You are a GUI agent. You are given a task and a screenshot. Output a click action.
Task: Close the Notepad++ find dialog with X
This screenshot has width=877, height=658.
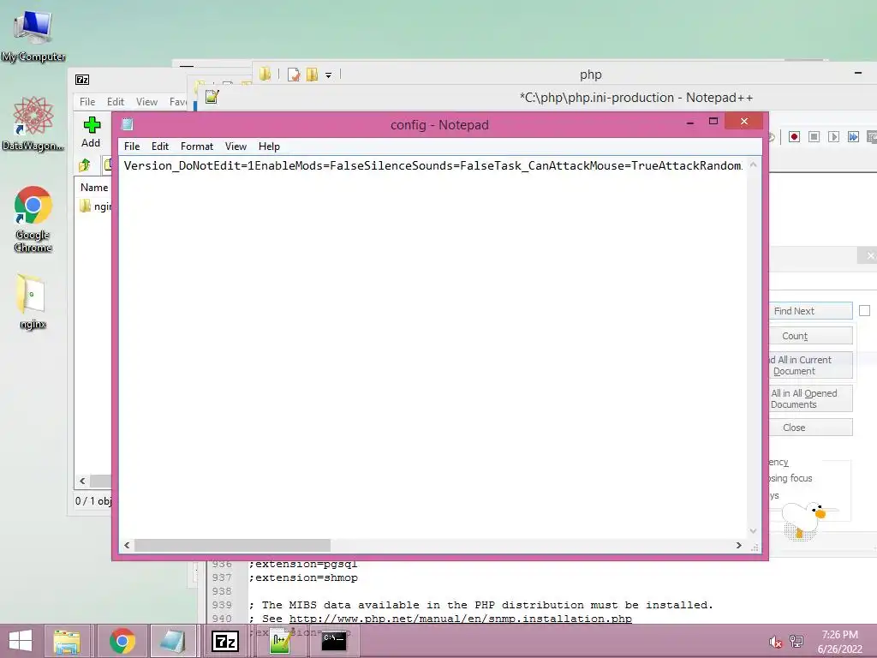coord(868,255)
